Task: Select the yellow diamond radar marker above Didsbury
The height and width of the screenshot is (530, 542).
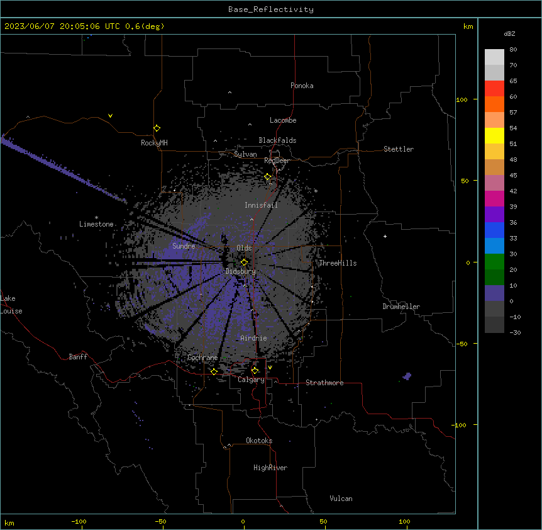Action: (244, 262)
